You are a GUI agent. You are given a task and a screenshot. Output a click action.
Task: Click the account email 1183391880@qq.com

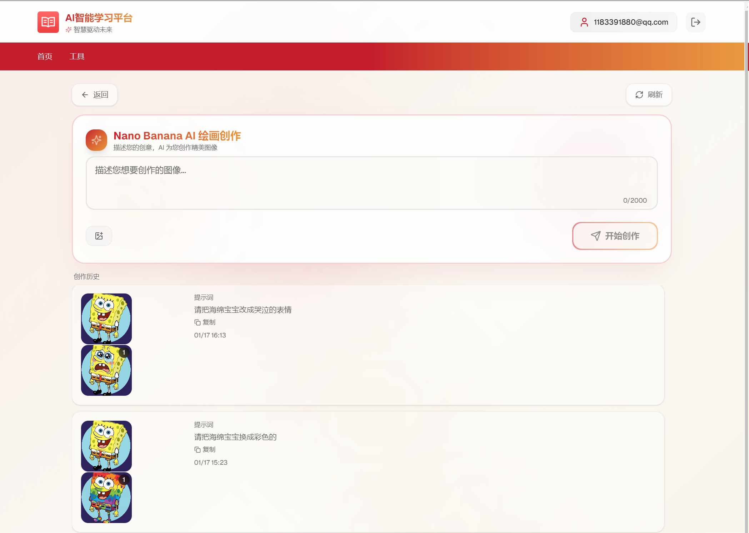tap(630, 22)
